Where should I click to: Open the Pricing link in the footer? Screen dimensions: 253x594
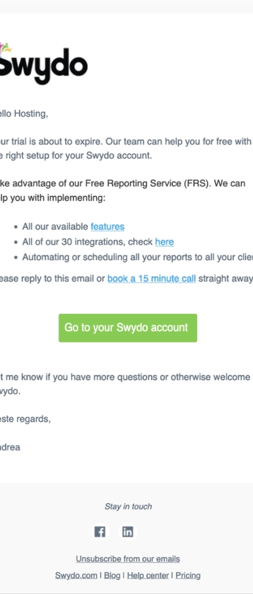pyautogui.click(x=188, y=575)
